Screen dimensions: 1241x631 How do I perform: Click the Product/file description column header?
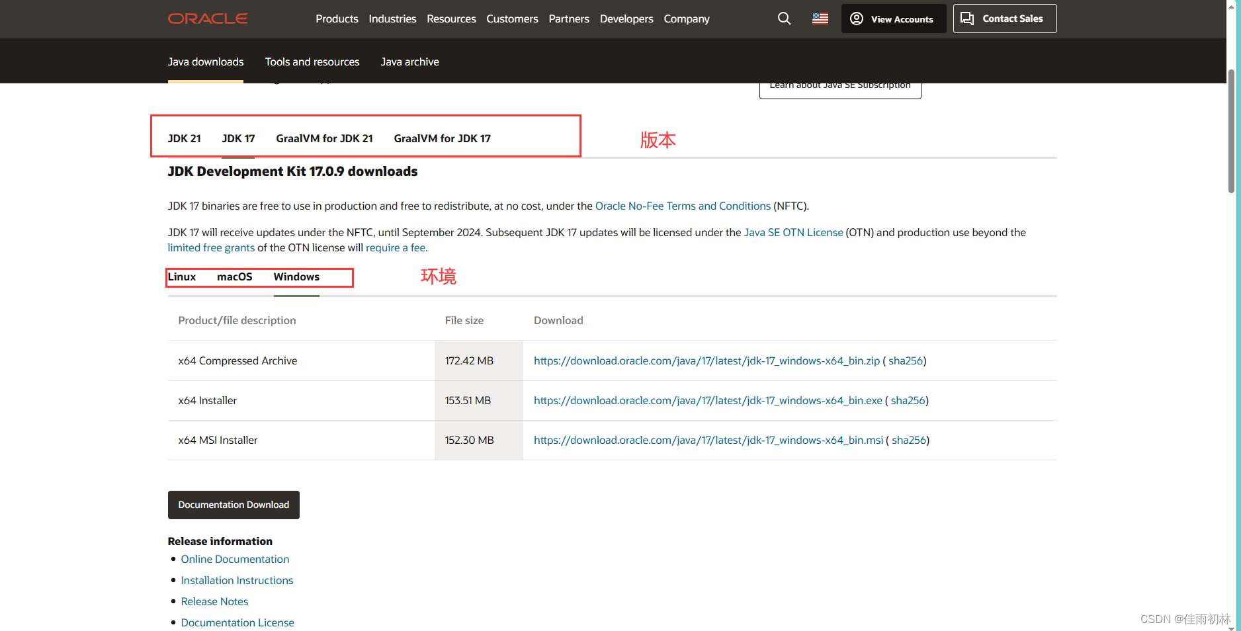point(237,320)
